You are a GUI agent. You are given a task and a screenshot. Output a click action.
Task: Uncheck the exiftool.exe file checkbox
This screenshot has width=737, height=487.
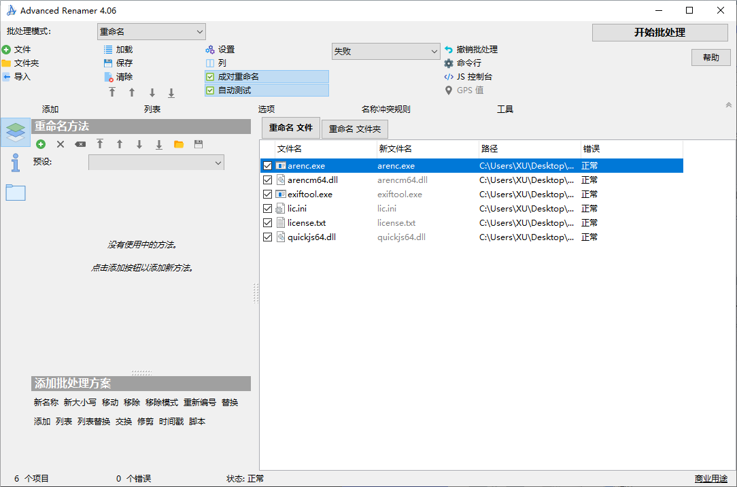[x=268, y=195]
